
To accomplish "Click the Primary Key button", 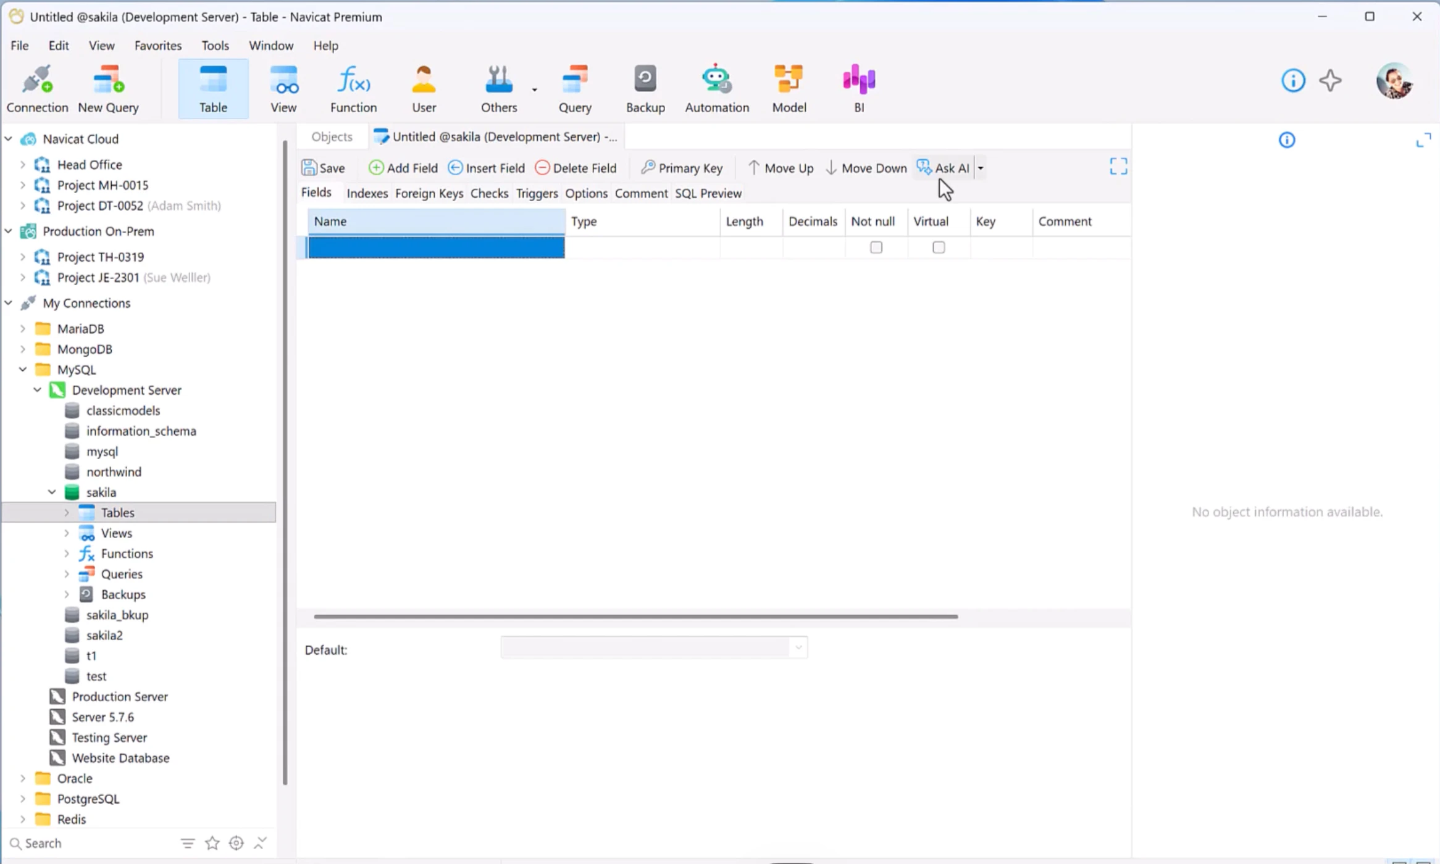I will pyautogui.click(x=681, y=168).
